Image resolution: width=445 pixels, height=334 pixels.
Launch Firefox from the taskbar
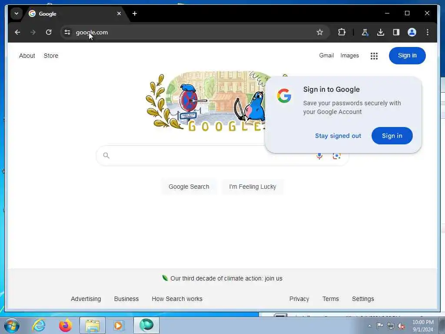[x=65, y=325]
